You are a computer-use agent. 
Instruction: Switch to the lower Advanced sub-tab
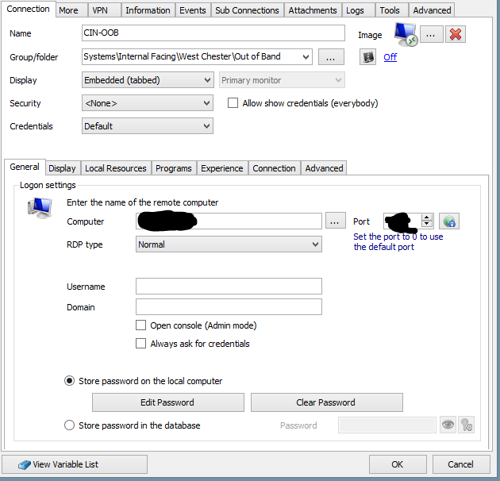324,168
